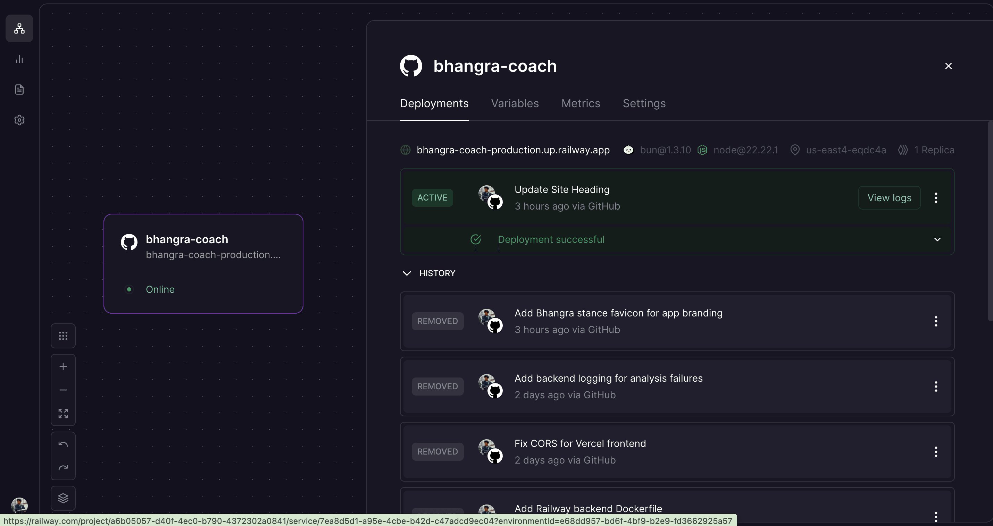Click the replica icon
This screenshot has width=993, height=526.
pyautogui.click(x=903, y=150)
